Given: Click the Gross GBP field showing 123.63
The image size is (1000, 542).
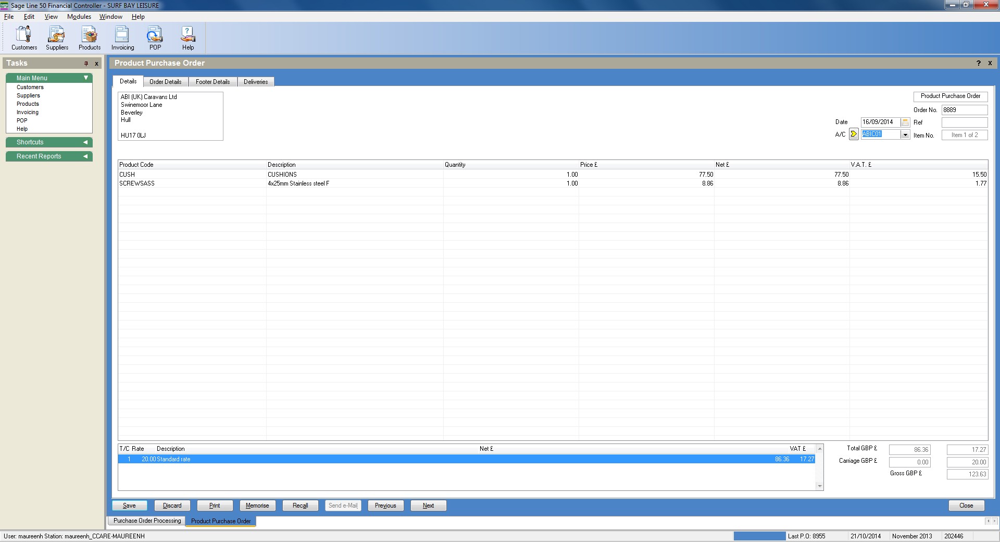Looking at the screenshot, I should [x=967, y=474].
